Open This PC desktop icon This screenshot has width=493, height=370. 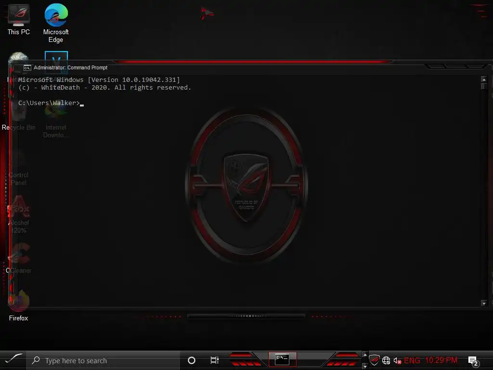19,19
